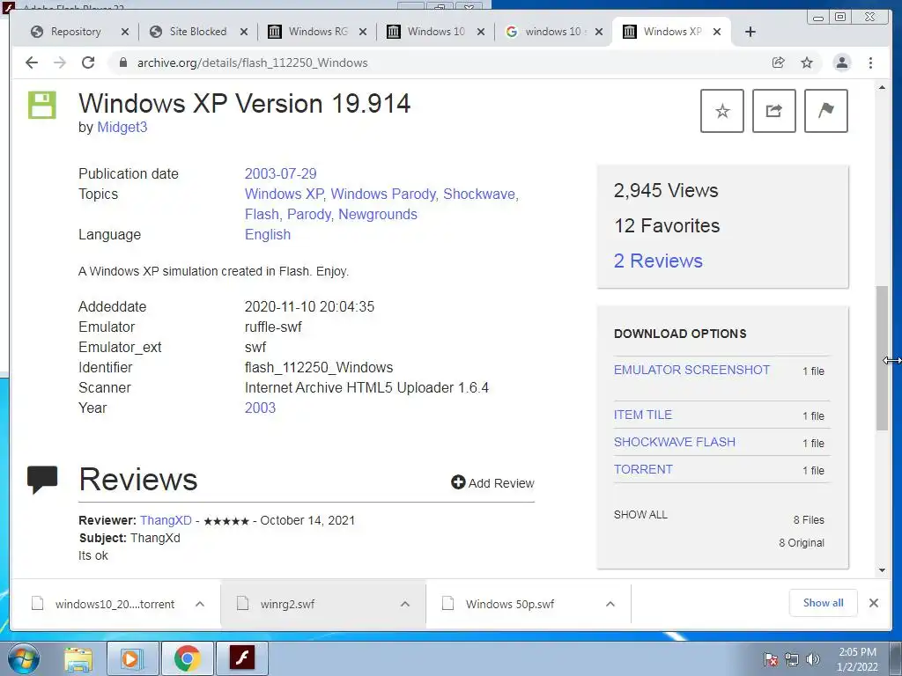
Task: Open Chrome three-dot menu
Action: 870,62
